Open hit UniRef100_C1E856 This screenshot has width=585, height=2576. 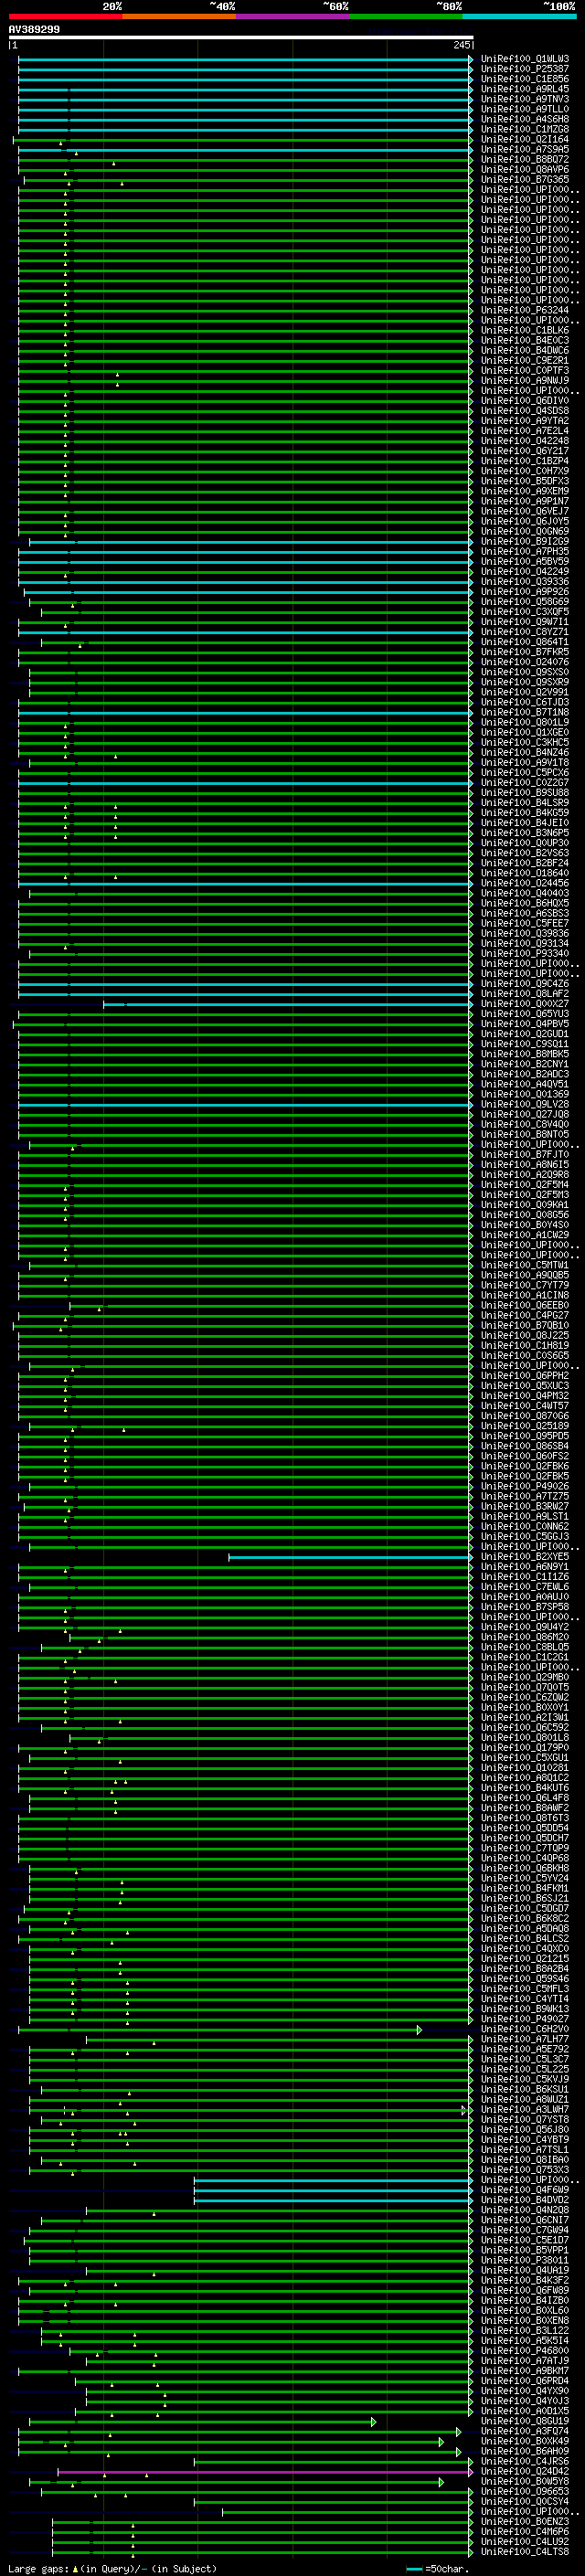click(525, 79)
